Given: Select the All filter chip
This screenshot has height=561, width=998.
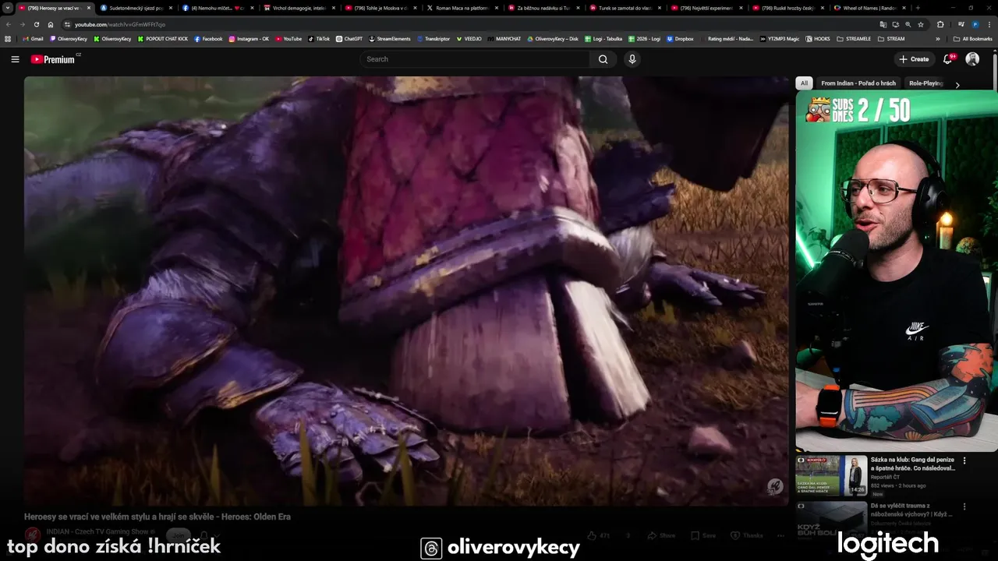Looking at the screenshot, I should tap(804, 83).
